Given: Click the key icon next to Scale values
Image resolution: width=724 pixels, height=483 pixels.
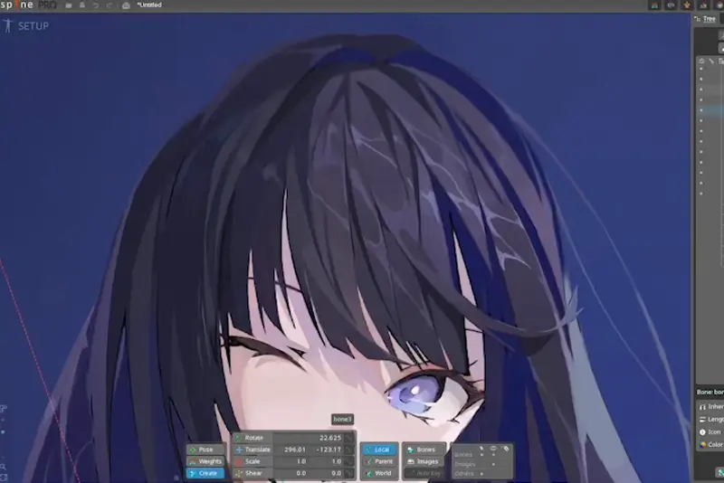Looking at the screenshot, I should click(x=348, y=461).
